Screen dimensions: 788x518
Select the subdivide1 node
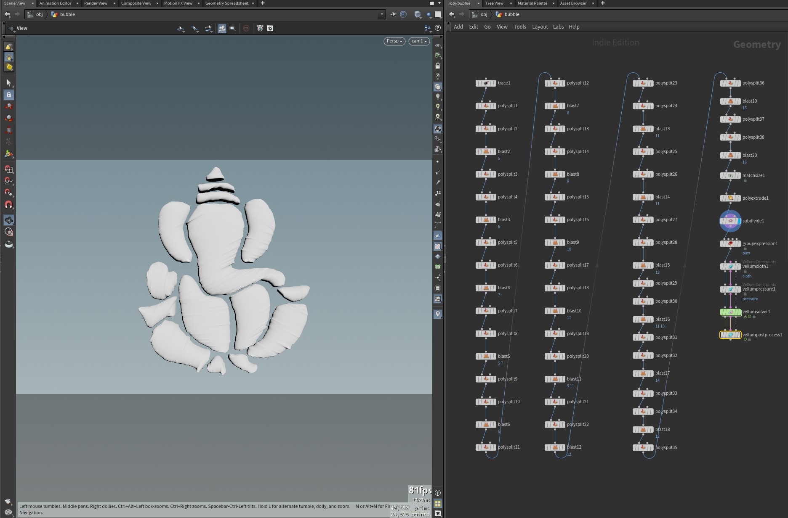730,221
